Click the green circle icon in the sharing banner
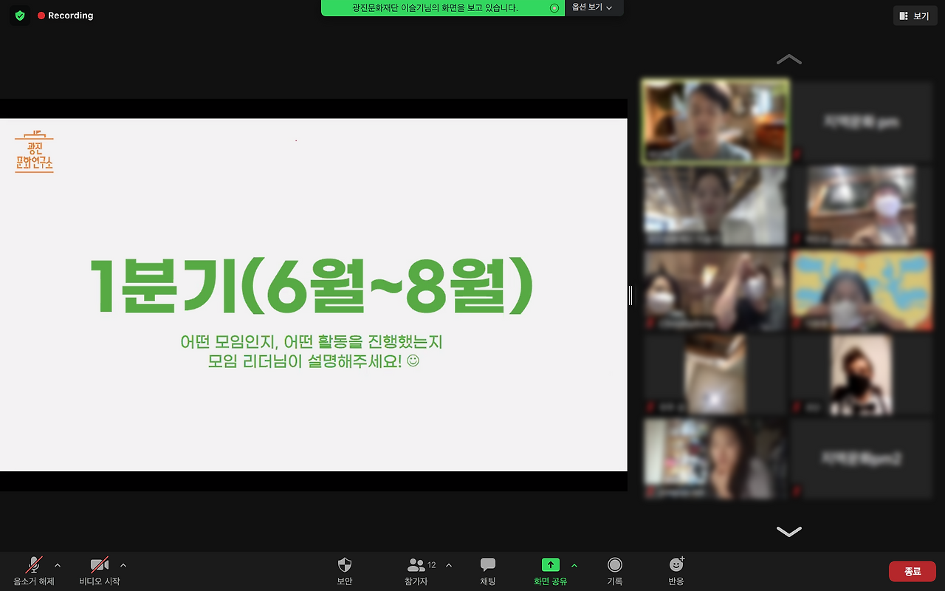 pos(554,8)
